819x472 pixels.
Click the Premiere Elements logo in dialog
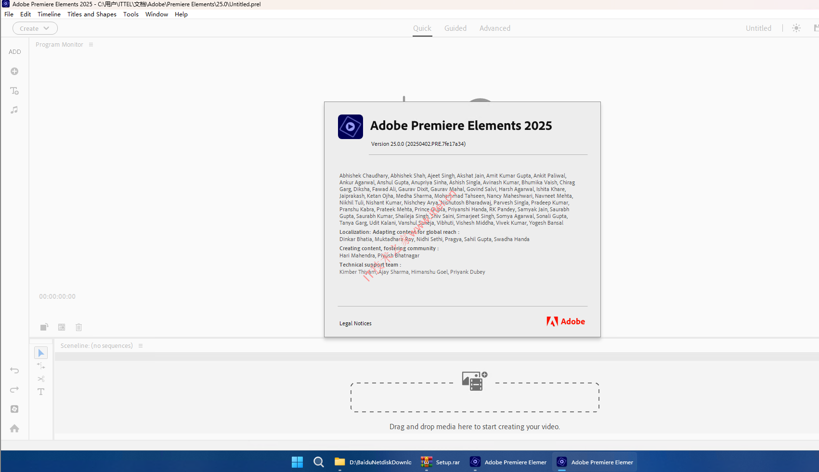[351, 127]
